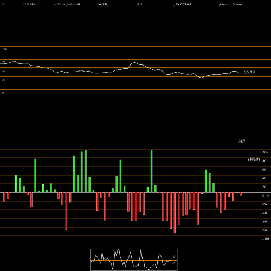The height and width of the screenshot is (271, 271).
Task: Click the MR axis label -20
Action: click(x=264, y=204)
